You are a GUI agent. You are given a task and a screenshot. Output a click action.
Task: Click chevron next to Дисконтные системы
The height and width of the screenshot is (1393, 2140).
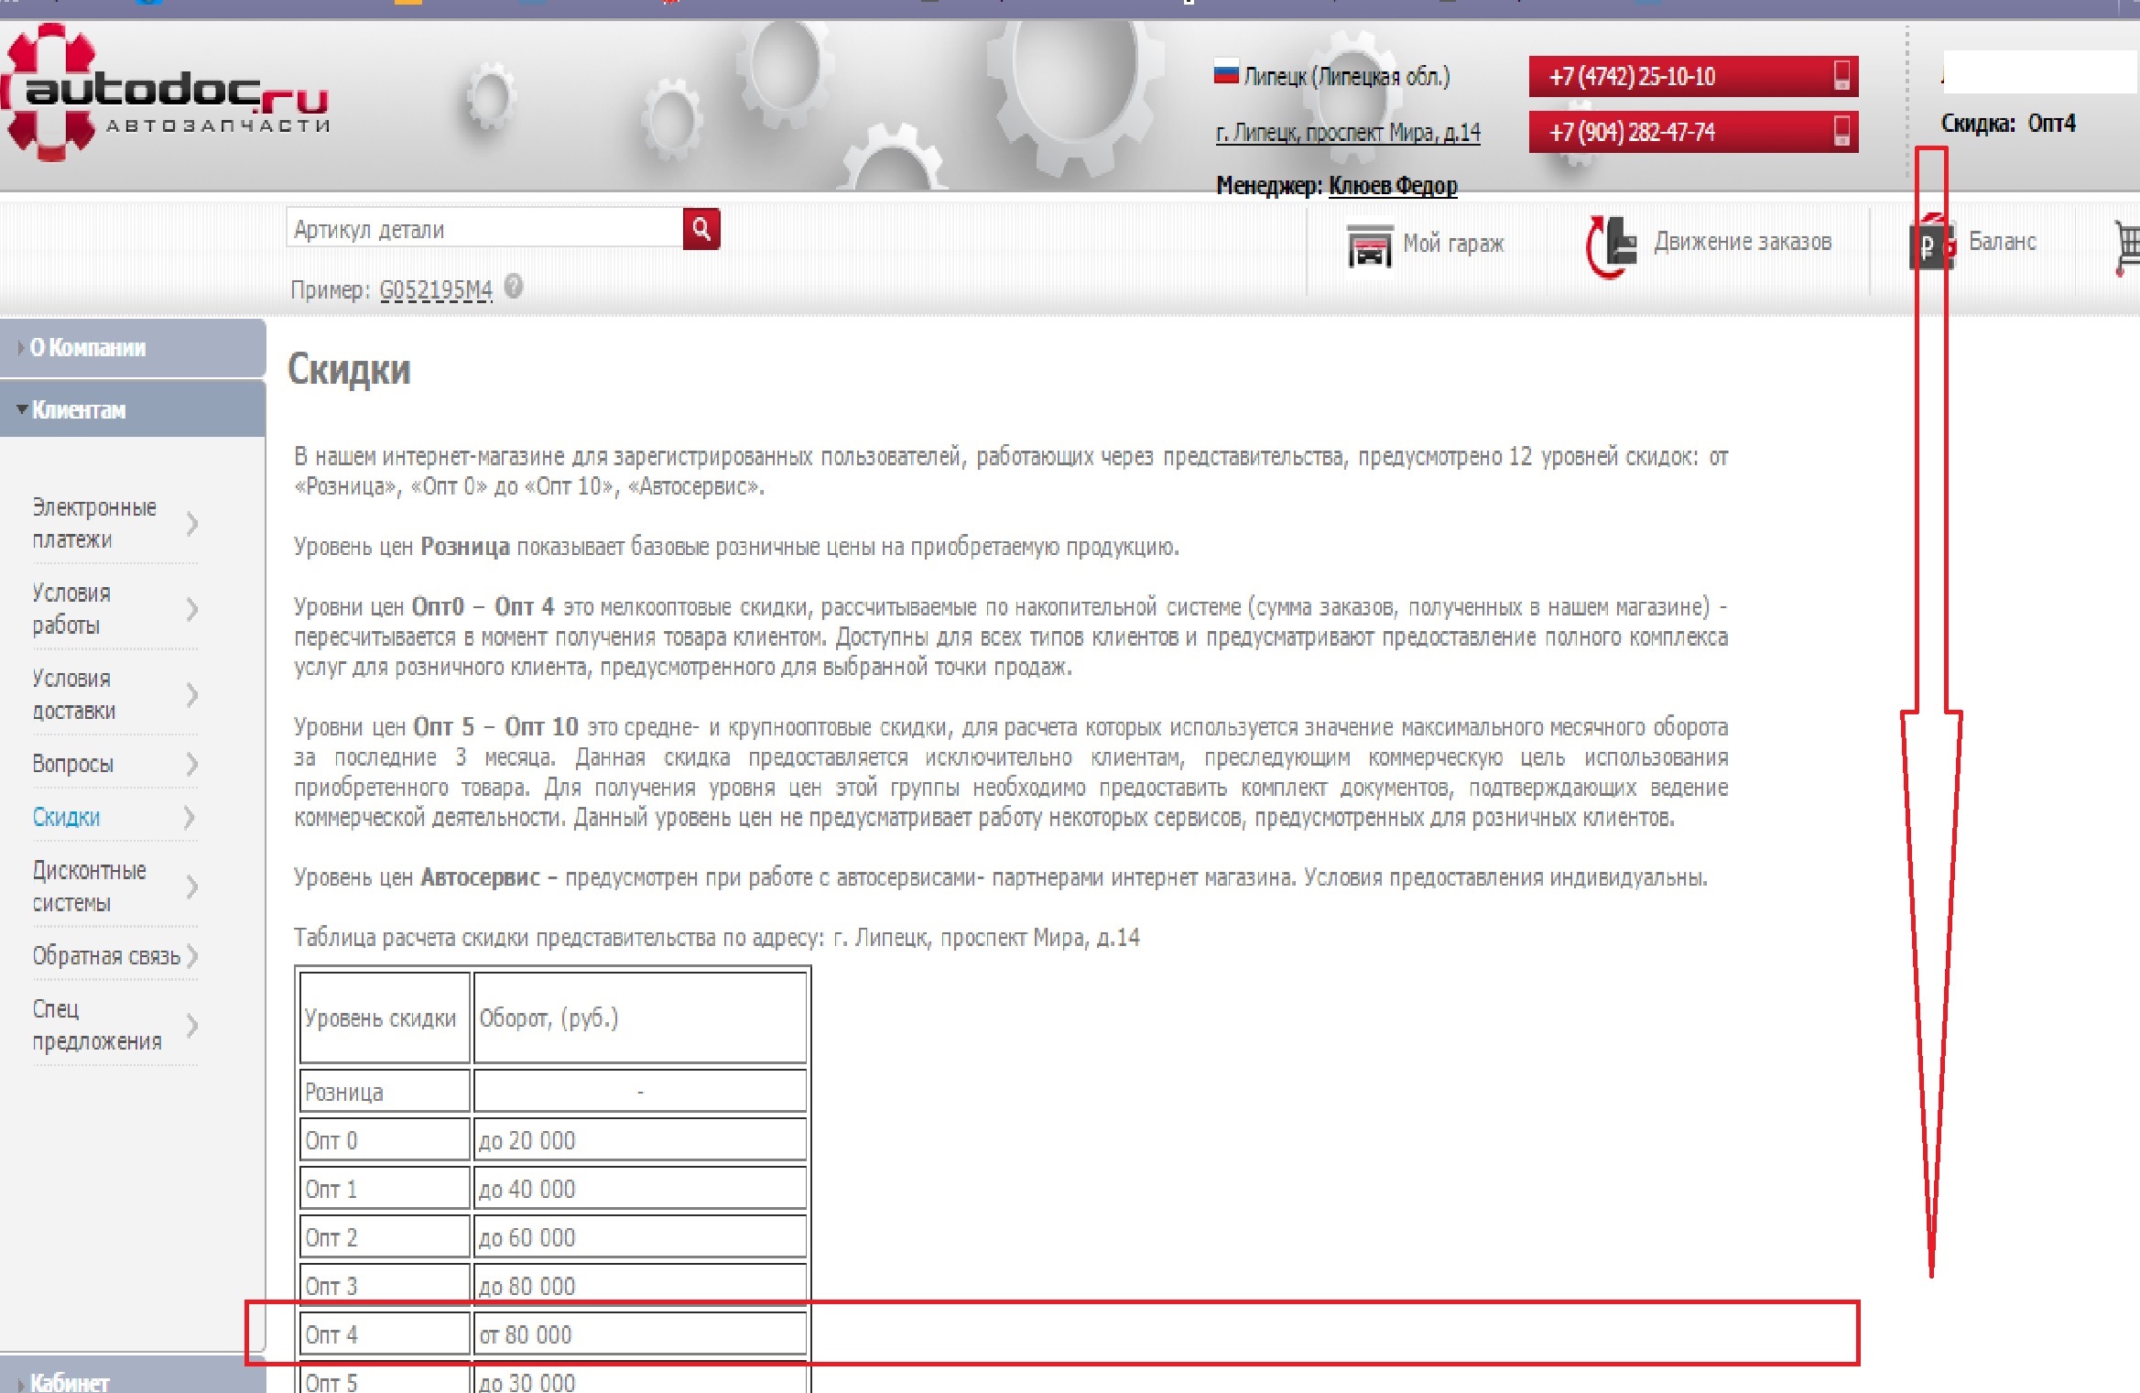pyautogui.click(x=191, y=887)
